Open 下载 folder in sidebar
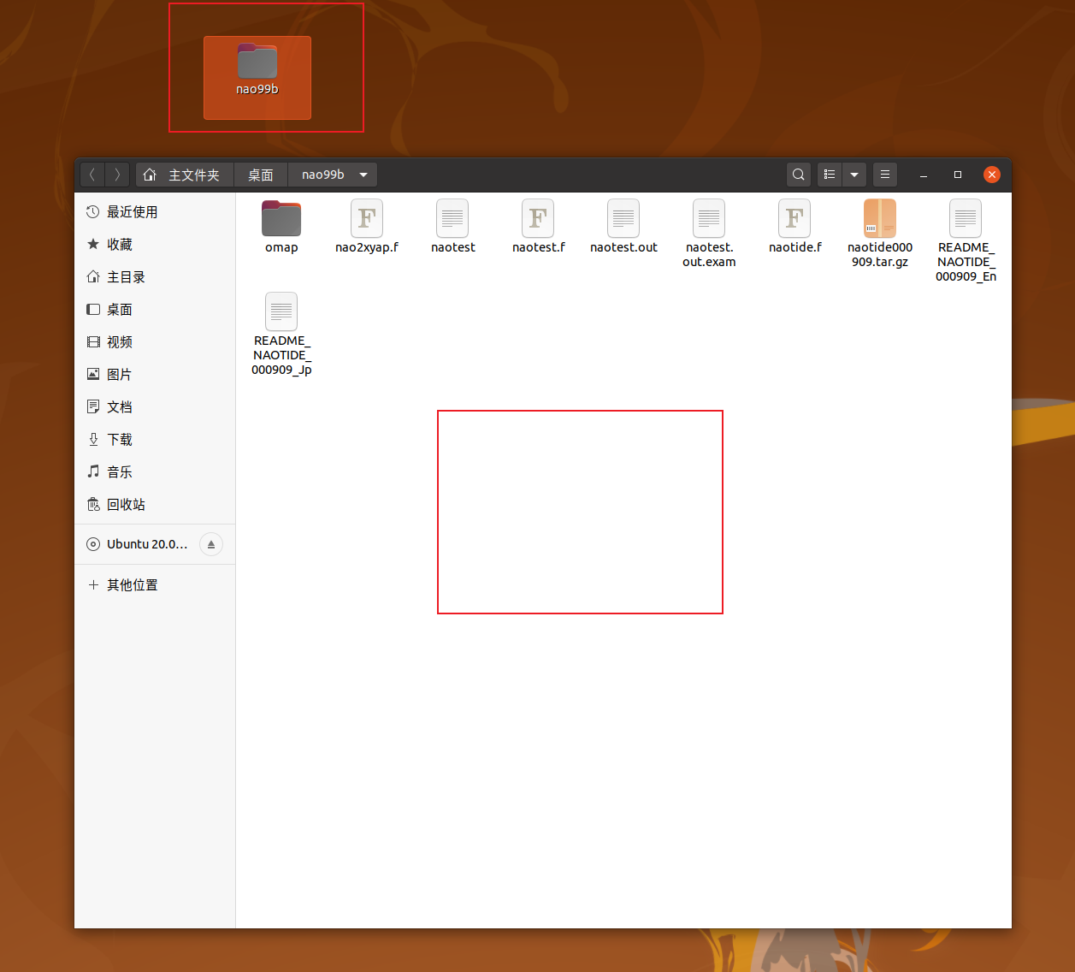 pos(155,440)
